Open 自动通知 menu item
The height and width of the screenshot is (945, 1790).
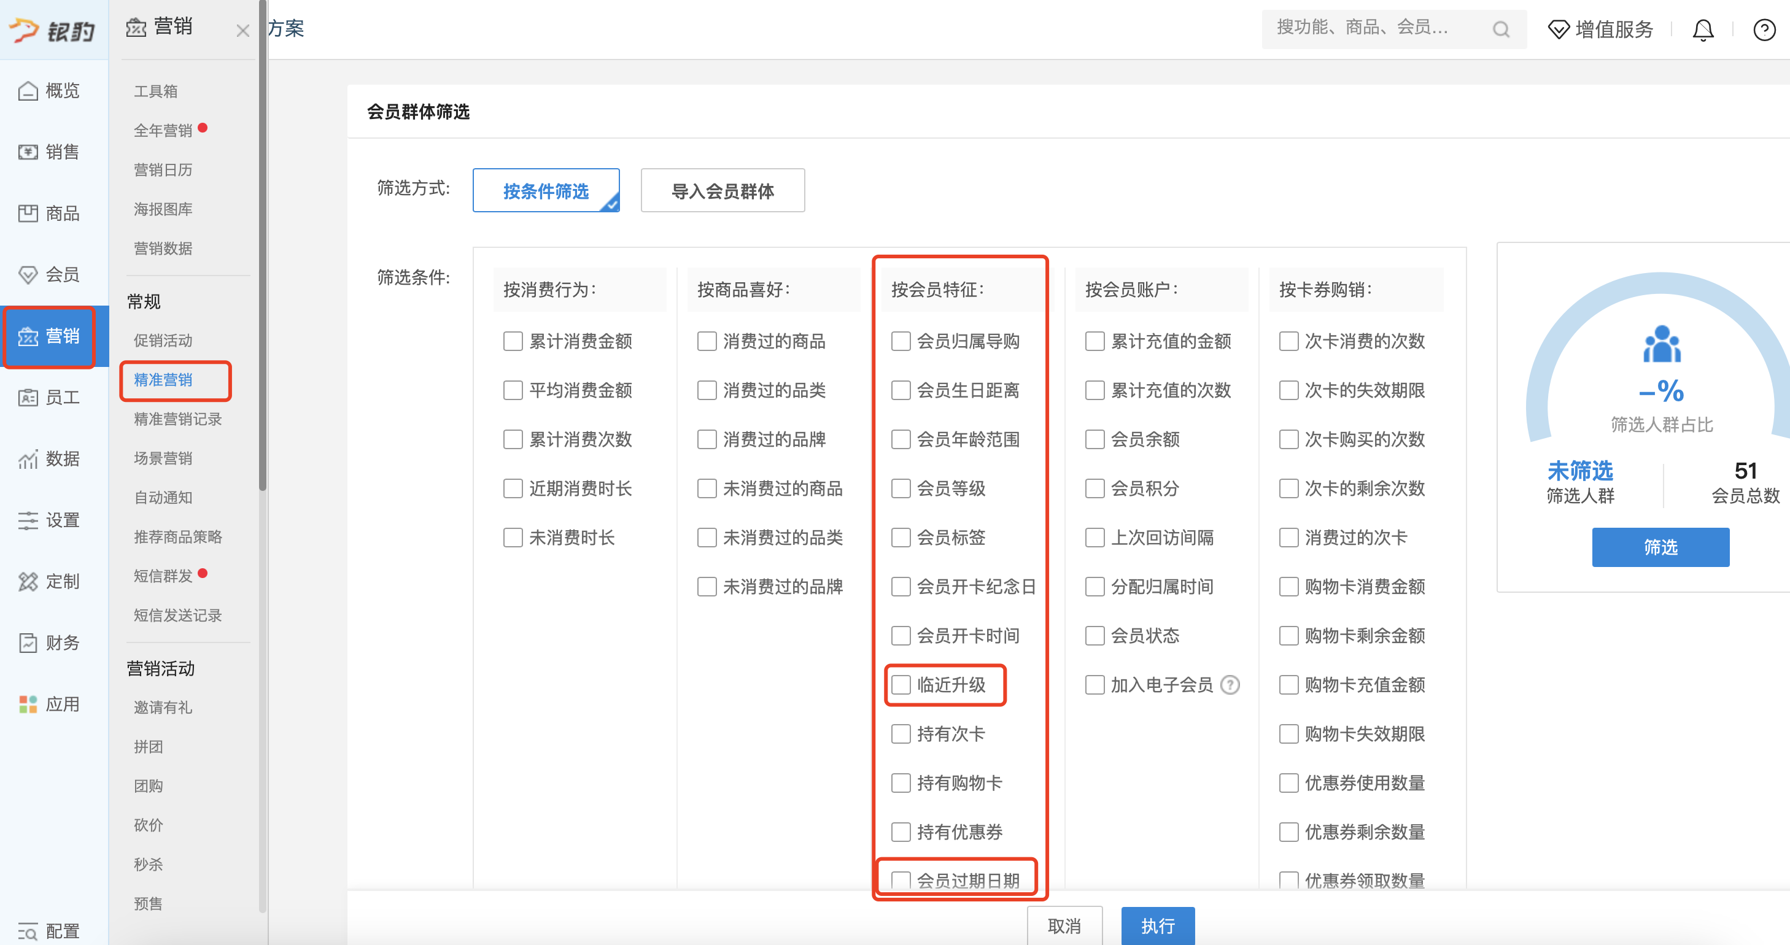click(x=163, y=498)
